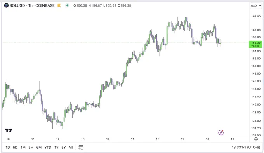
Task: Select the 5D time range
Action: pos(15,148)
